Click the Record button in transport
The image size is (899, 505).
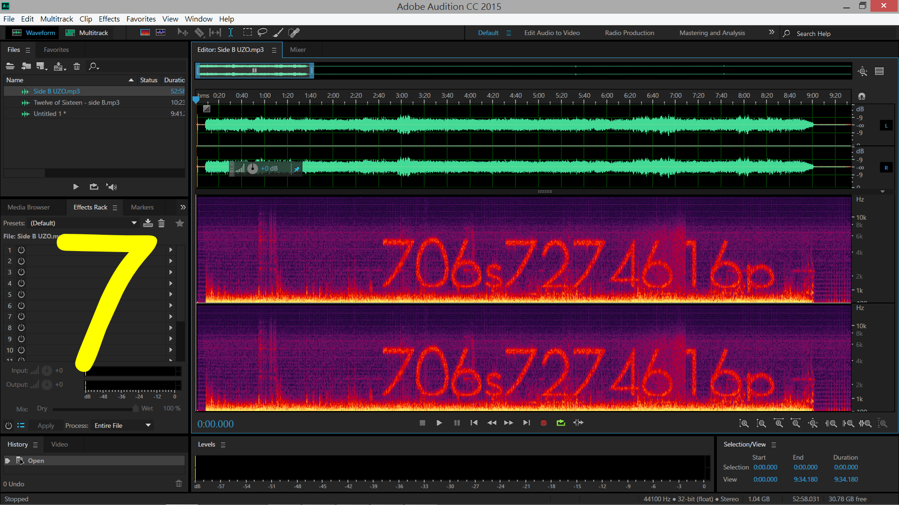point(543,423)
